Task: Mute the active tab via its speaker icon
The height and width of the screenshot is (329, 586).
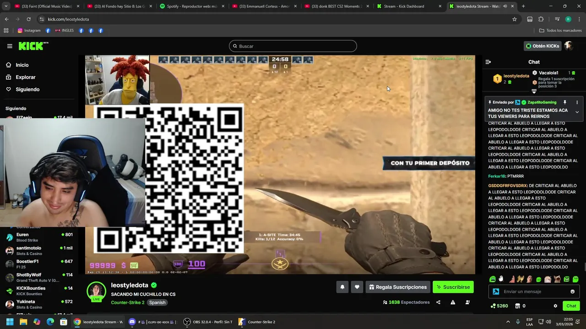Action: [505, 6]
